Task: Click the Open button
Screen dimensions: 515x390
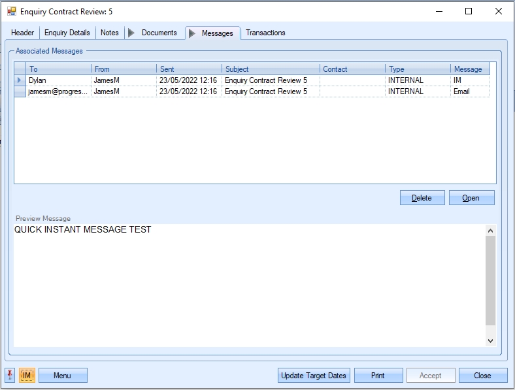Action: pyautogui.click(x=471, y=198)
